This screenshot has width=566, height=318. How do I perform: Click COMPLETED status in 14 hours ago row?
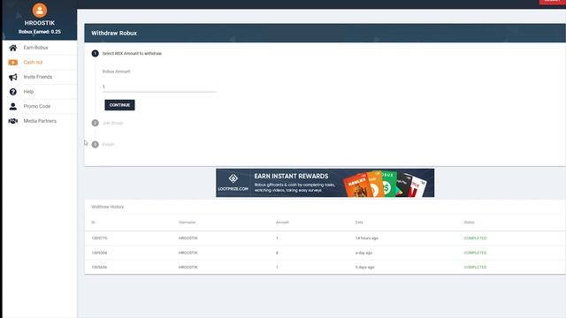coord(475,238)
